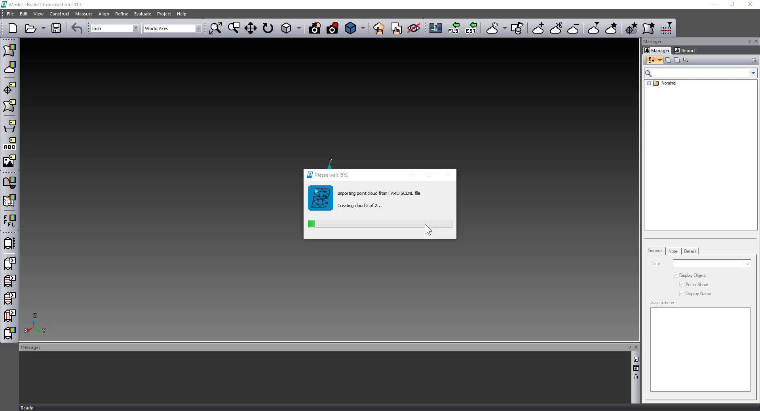
Task: Select the Zoom to fit icon
Action: [x=216, y=28]
